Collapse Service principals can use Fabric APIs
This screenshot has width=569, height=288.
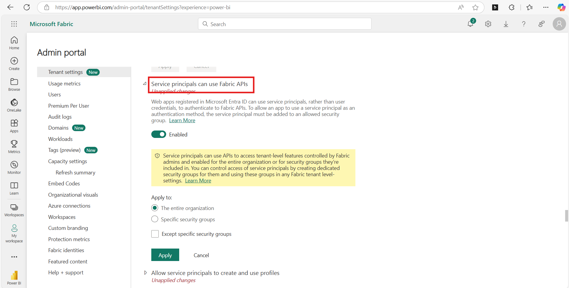(x=145, y=84)
